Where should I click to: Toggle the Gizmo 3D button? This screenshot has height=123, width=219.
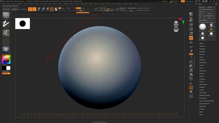52,9
